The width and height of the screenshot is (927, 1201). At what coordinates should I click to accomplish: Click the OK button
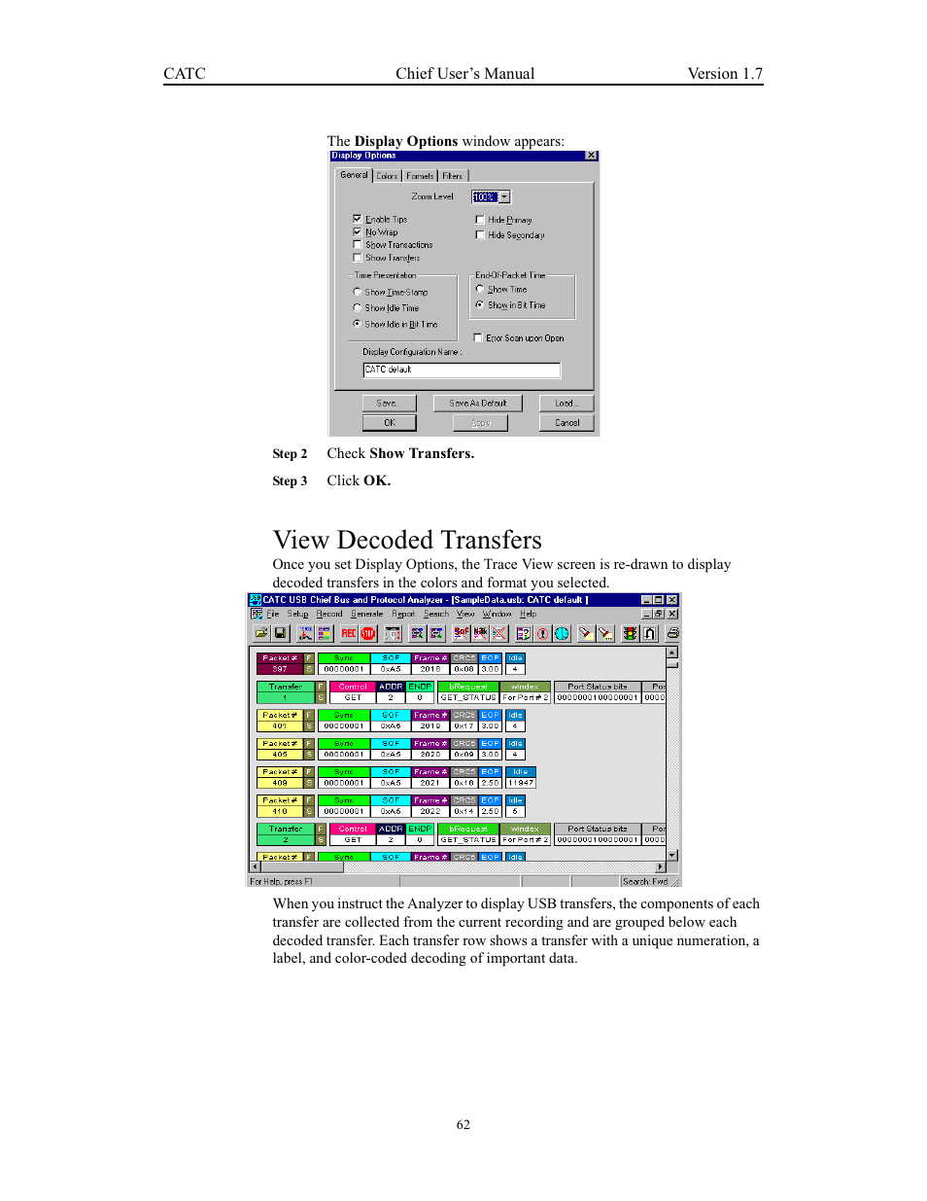click(x=389, y=422)
